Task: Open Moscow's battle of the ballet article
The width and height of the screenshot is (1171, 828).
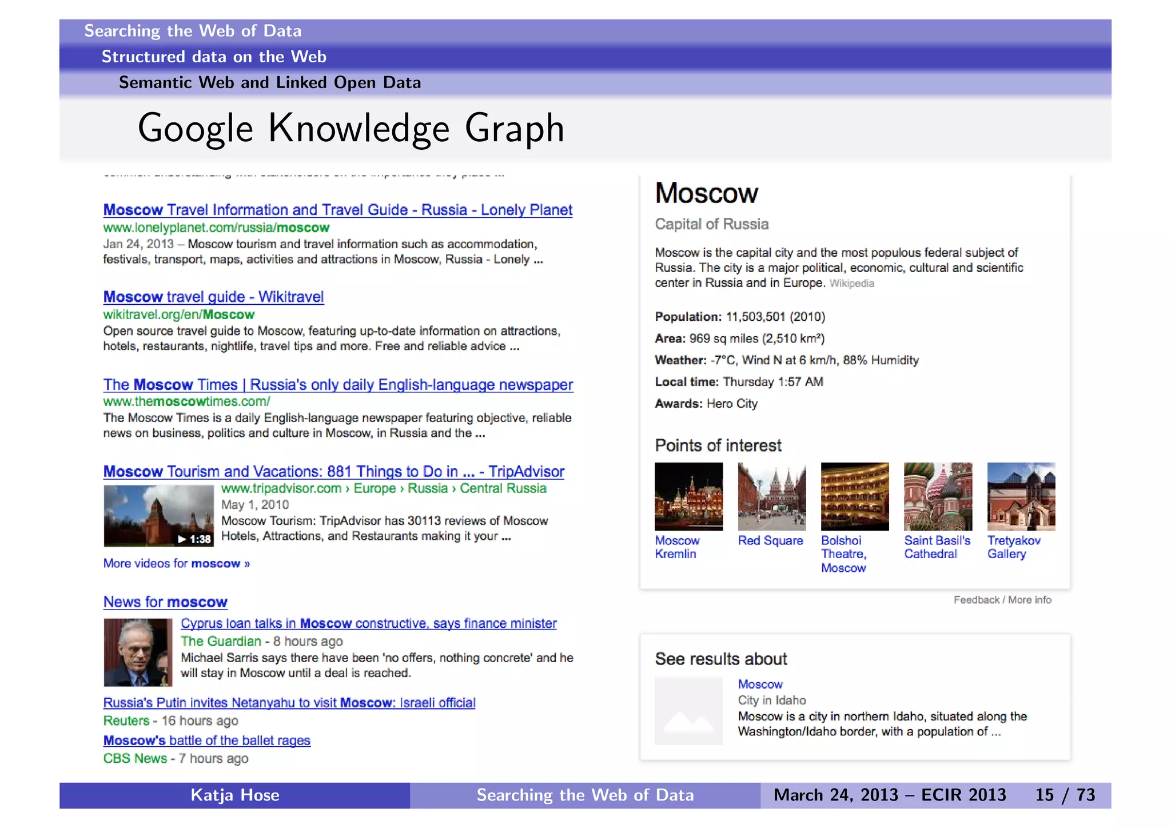Action: coord(206,741)
